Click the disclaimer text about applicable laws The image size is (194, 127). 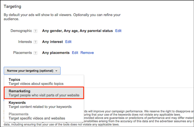coord(61,125)
